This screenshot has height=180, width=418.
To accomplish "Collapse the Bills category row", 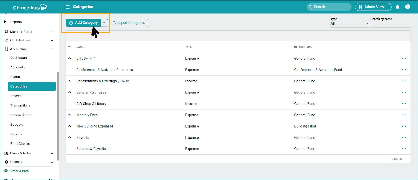I will coord(69,58).
